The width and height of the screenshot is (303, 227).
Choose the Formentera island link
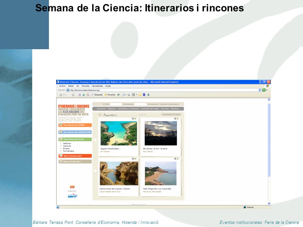click(x=68, y=151)
